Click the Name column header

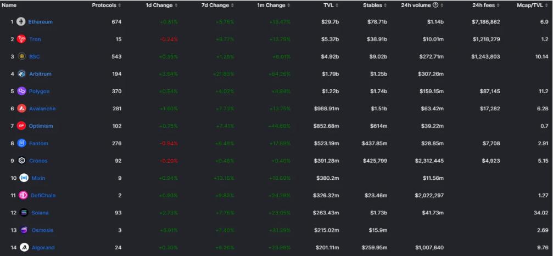point(9,5)
